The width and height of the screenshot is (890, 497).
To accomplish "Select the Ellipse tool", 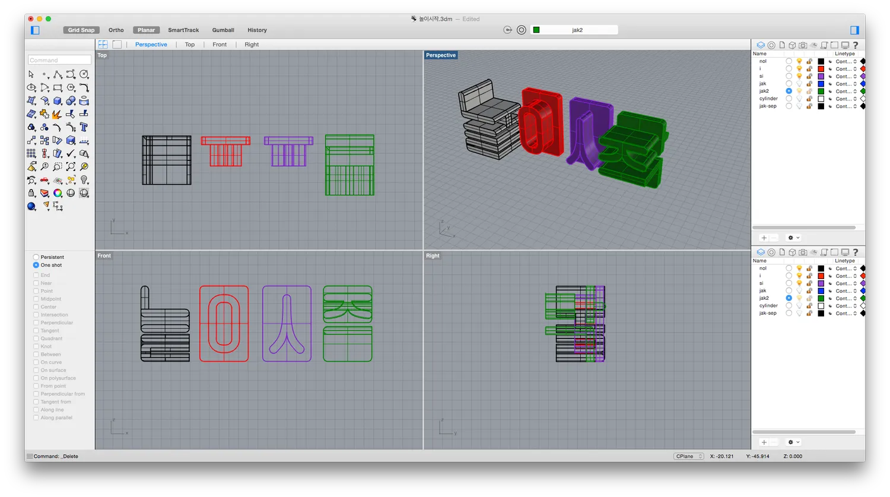I will coord(31,87).
